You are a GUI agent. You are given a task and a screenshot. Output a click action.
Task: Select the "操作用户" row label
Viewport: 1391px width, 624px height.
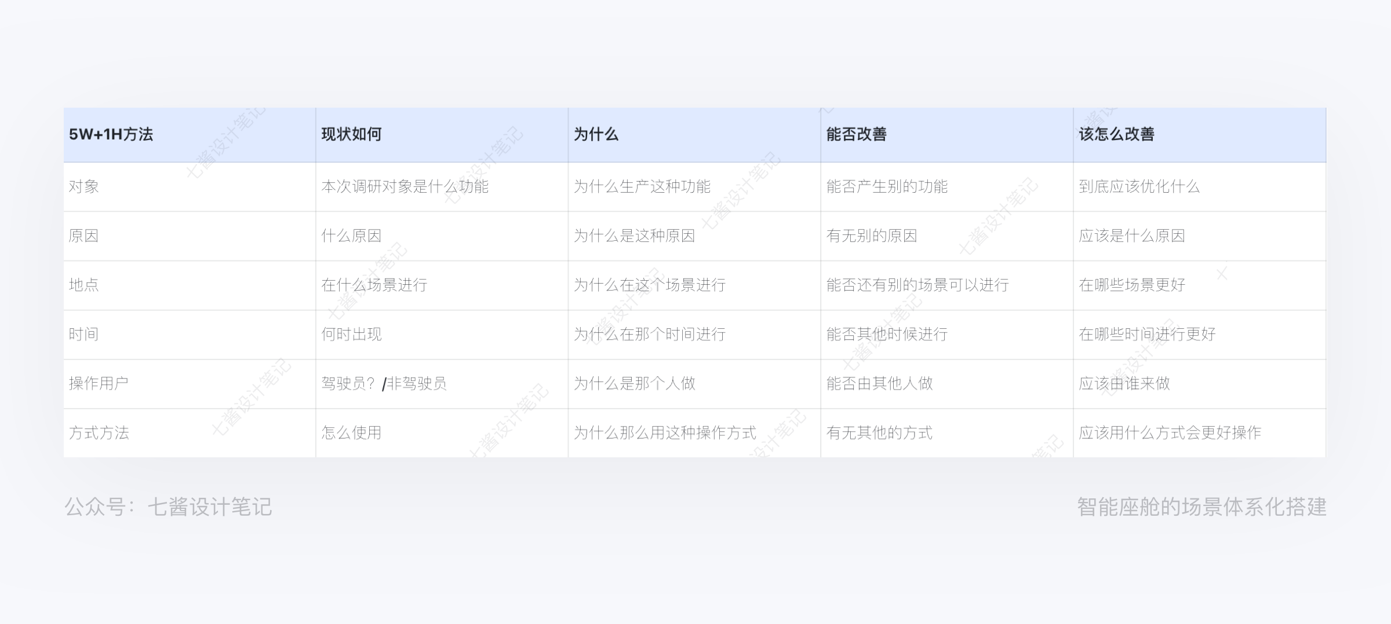(190, 383)
